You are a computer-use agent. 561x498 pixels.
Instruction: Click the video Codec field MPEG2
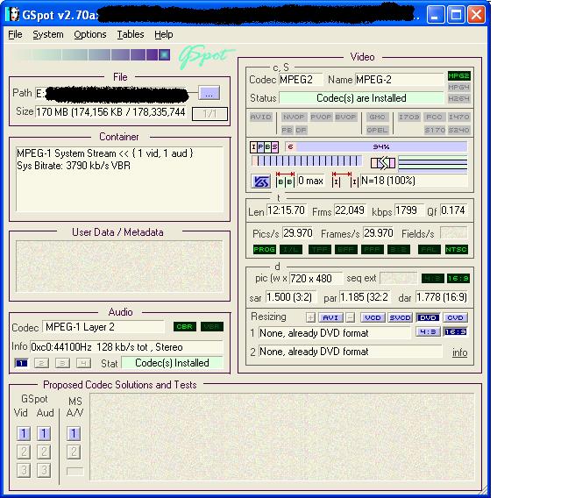[x=301, y=80]
